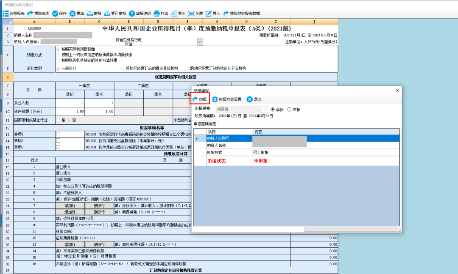Click the 未申报 status text

pos(260,161)
